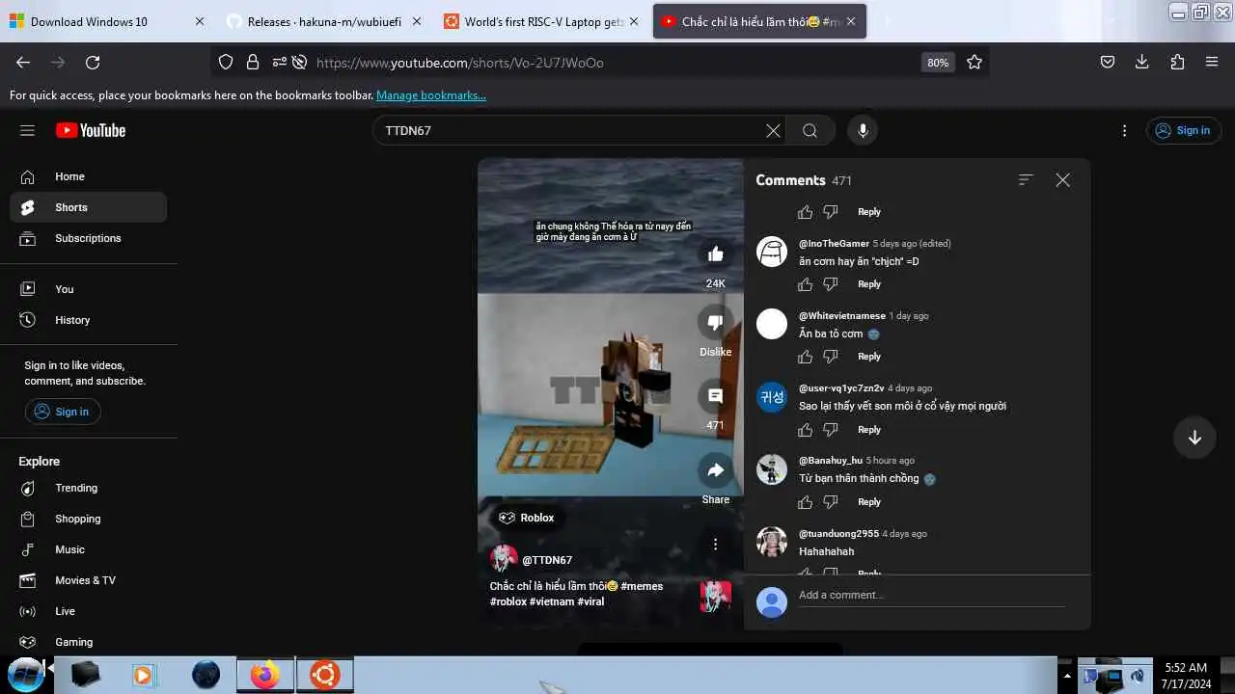Screen dimensions: 1235x694
Task: Open Trending under Explore
Action: [x=88, y=488]
